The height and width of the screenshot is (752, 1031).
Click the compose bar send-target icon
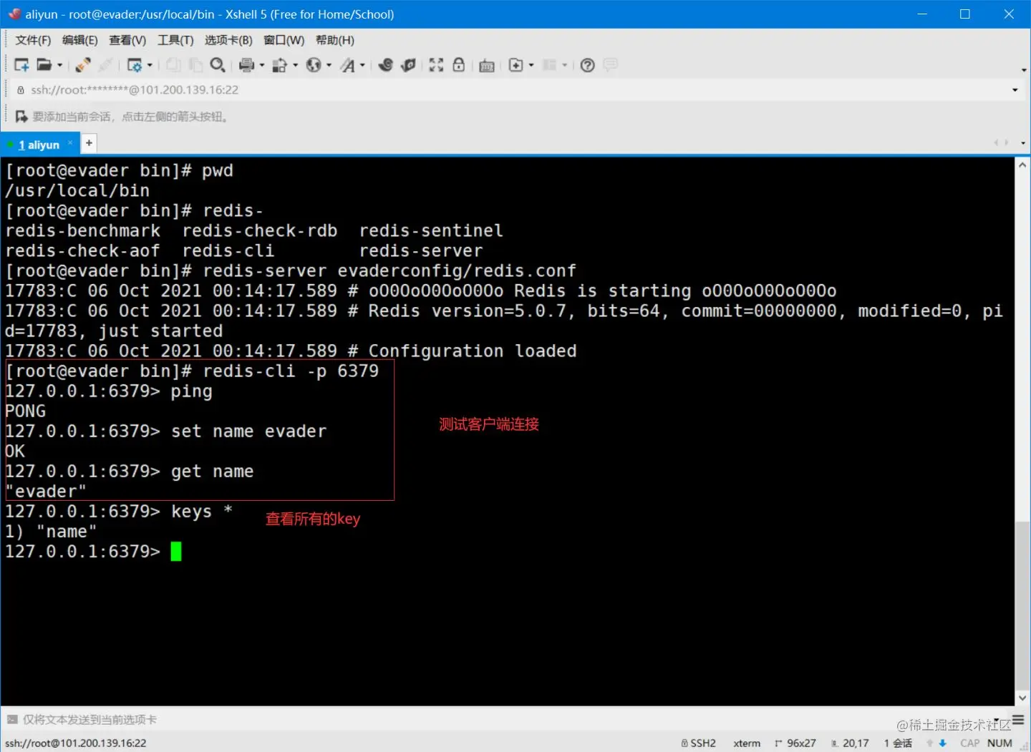pyautogui.click(x=12, y=720)
